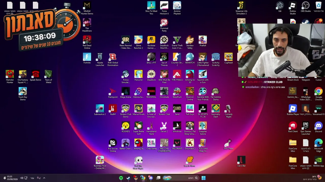This screenshot has width=325, height=182.
Task: Select the Sea of Thieves icon
Action: click(164, 60)
